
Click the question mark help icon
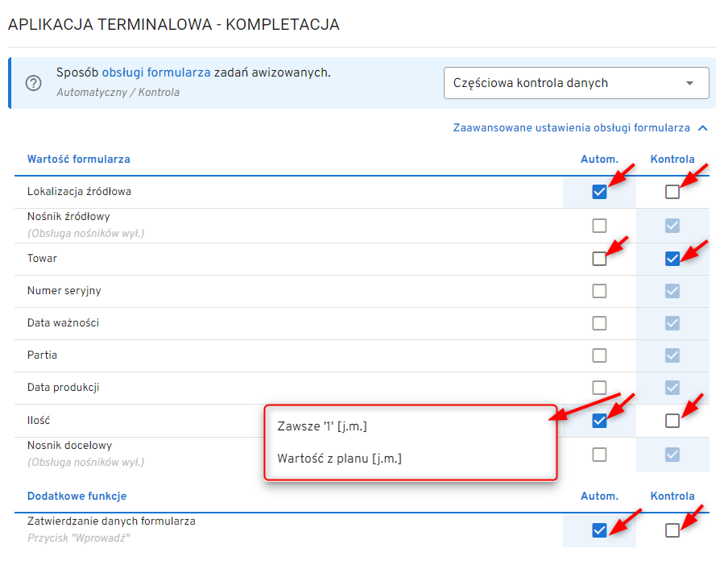click(34, 83)
